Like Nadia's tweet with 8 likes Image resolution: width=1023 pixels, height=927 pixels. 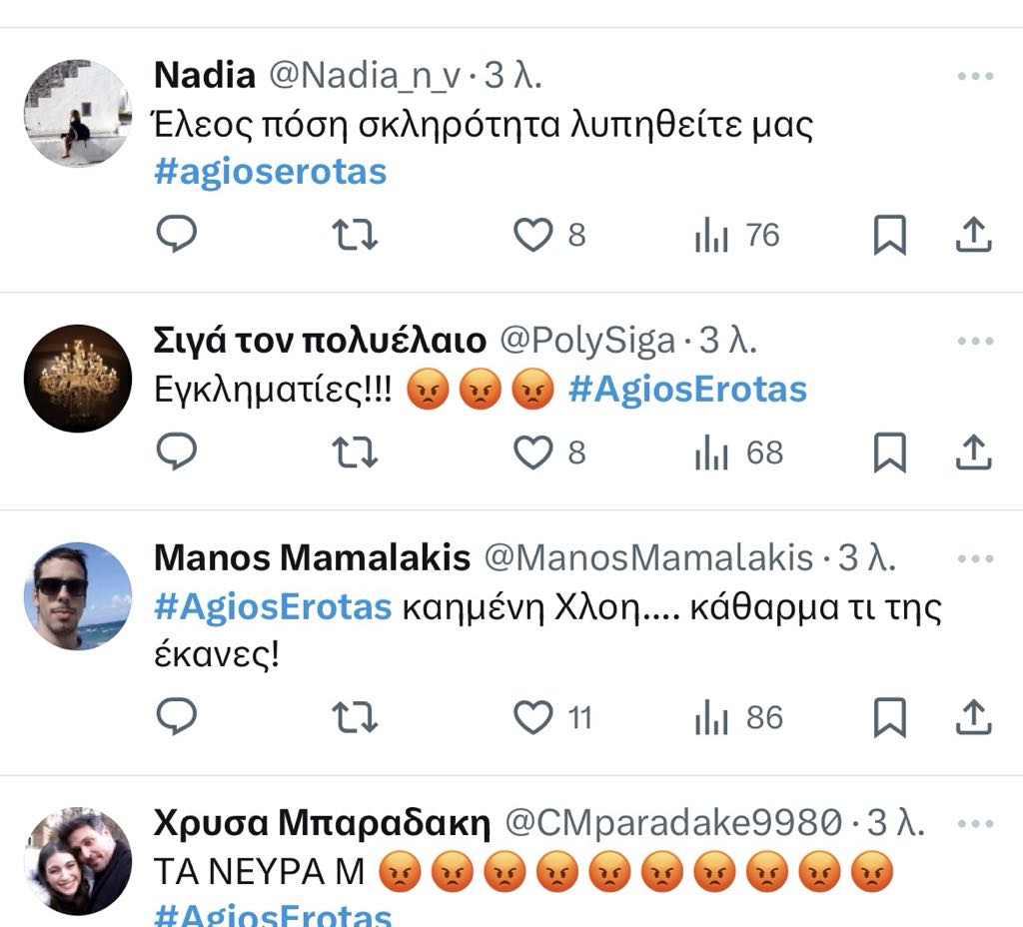[533, 235]
